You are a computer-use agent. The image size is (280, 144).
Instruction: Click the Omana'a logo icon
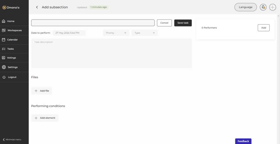pos(4,7)
